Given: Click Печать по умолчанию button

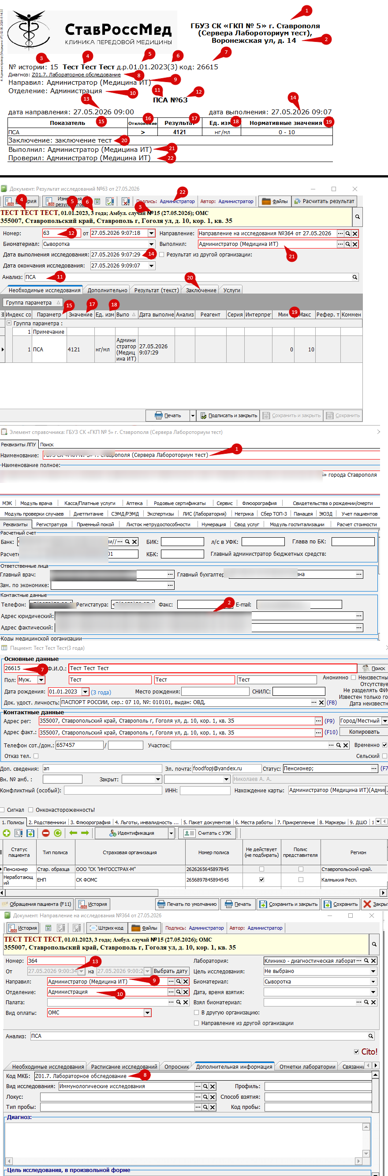Looking at the screenshot, I should pyautogui.click(x=187, y=904).
